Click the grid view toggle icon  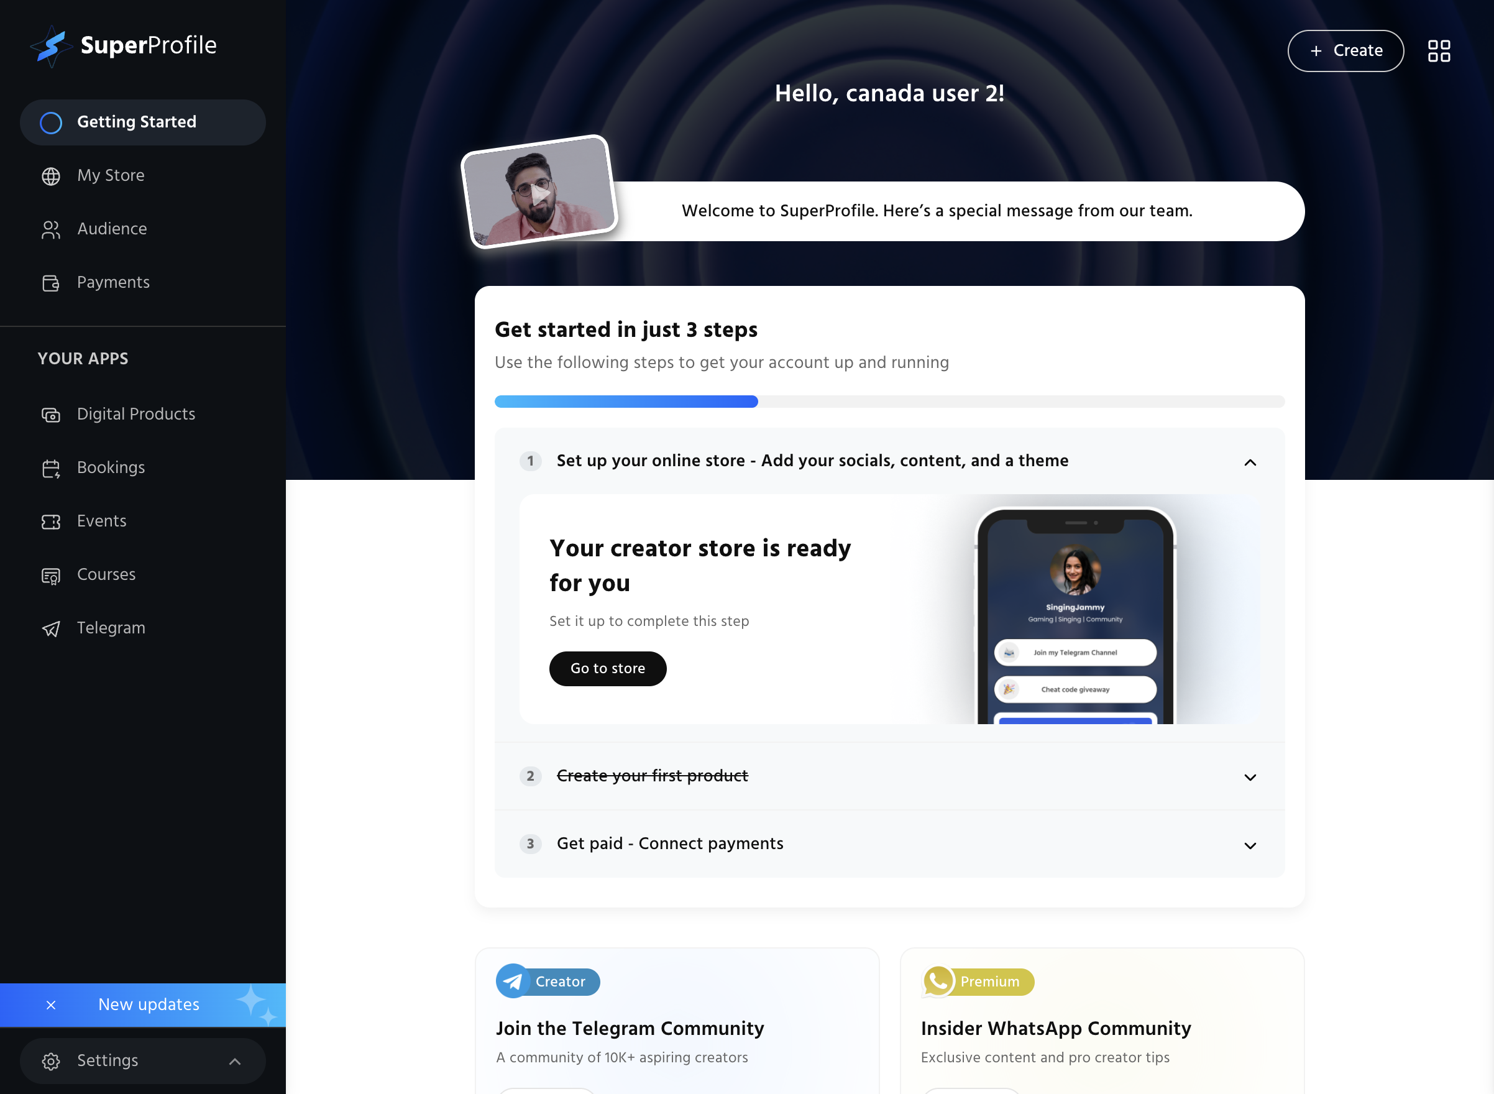(1438, 50)
